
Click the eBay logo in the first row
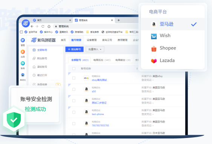tap(86, 78)
